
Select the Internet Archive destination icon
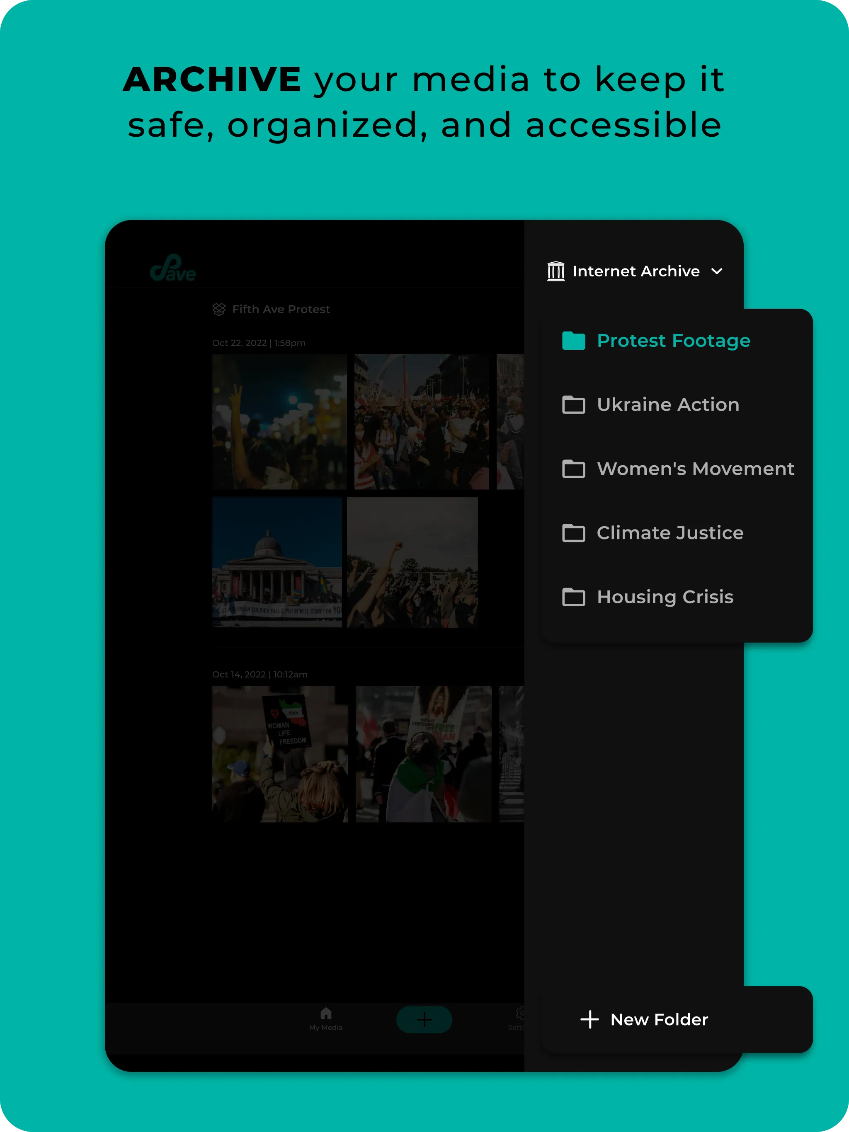554,271
